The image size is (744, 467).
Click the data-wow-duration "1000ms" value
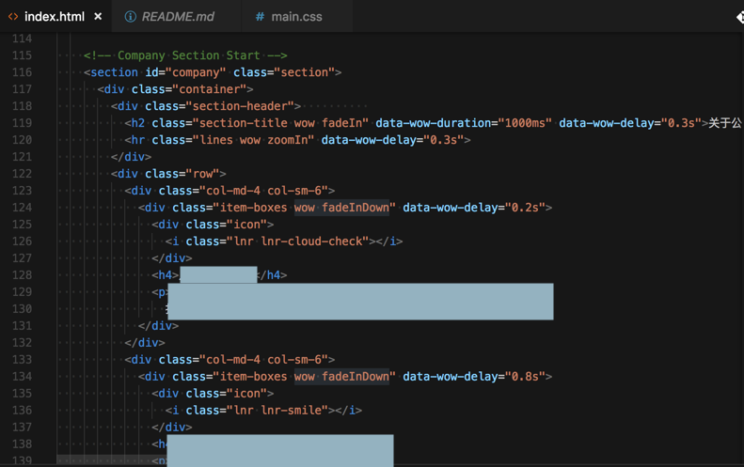(525, 123)
